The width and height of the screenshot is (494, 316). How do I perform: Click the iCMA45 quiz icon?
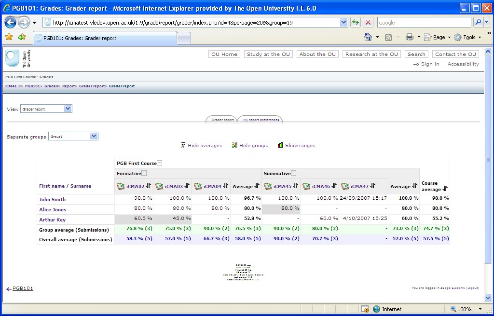[268, 186]
